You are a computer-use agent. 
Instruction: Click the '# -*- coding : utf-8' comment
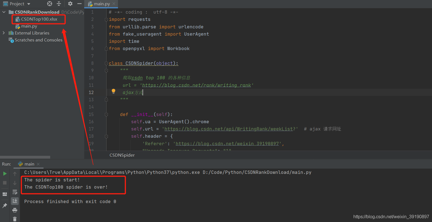pyautogui.click(x=144, y=12)
